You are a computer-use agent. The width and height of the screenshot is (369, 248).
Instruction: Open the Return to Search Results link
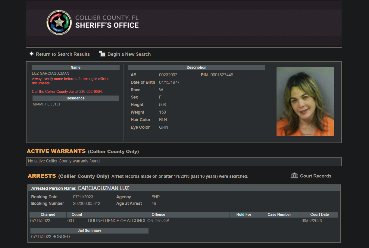click(63, 54)
